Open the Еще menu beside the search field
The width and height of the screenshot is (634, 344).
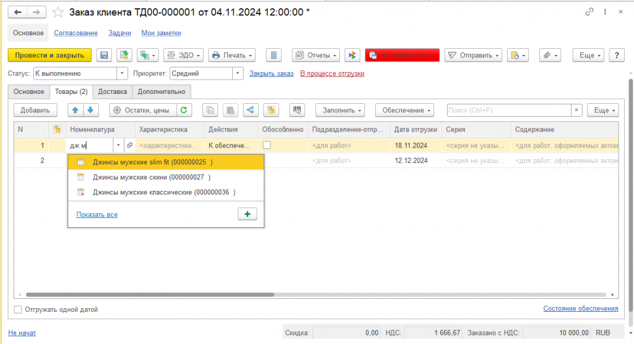coord(603,110)
